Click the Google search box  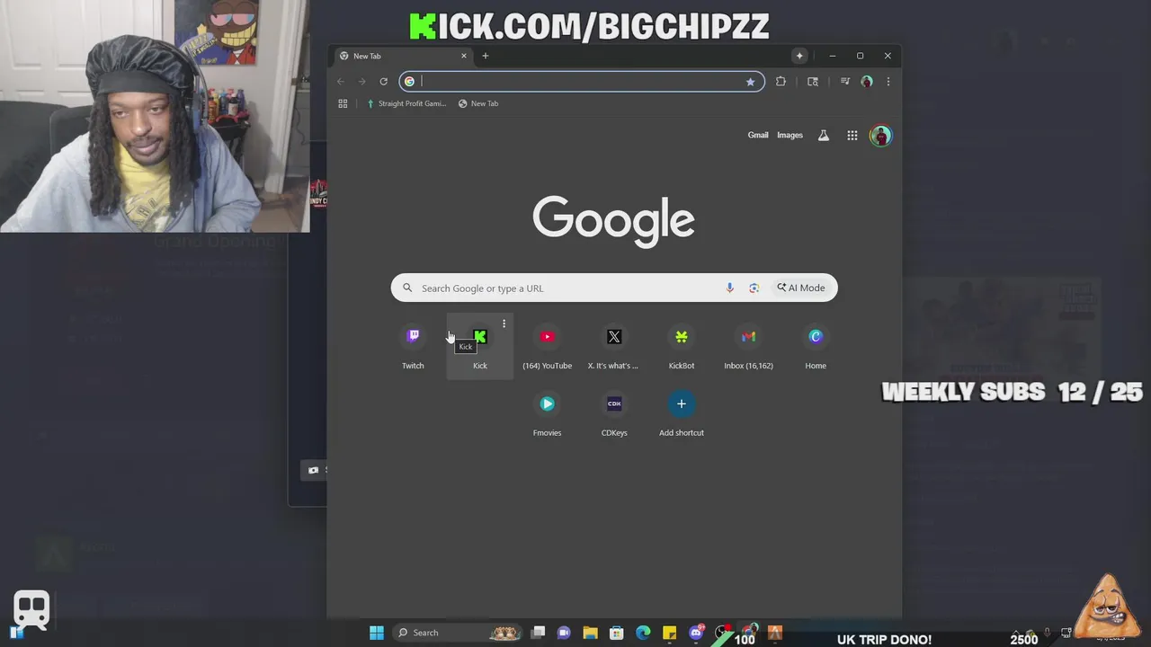(614, 288)
